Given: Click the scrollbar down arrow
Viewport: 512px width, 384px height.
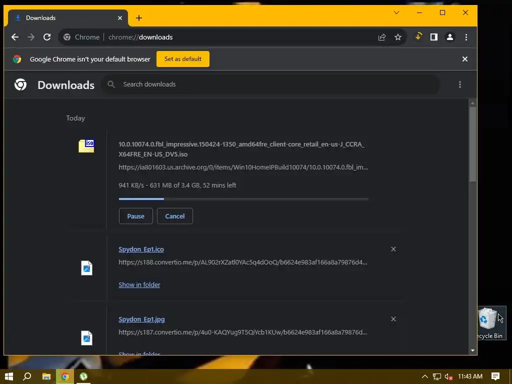Looking at the screenshot, I should point(472,350).
